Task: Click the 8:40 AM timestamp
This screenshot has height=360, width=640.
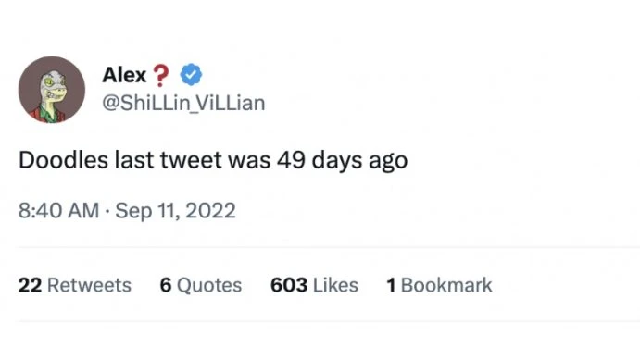Action: (58, 211)
